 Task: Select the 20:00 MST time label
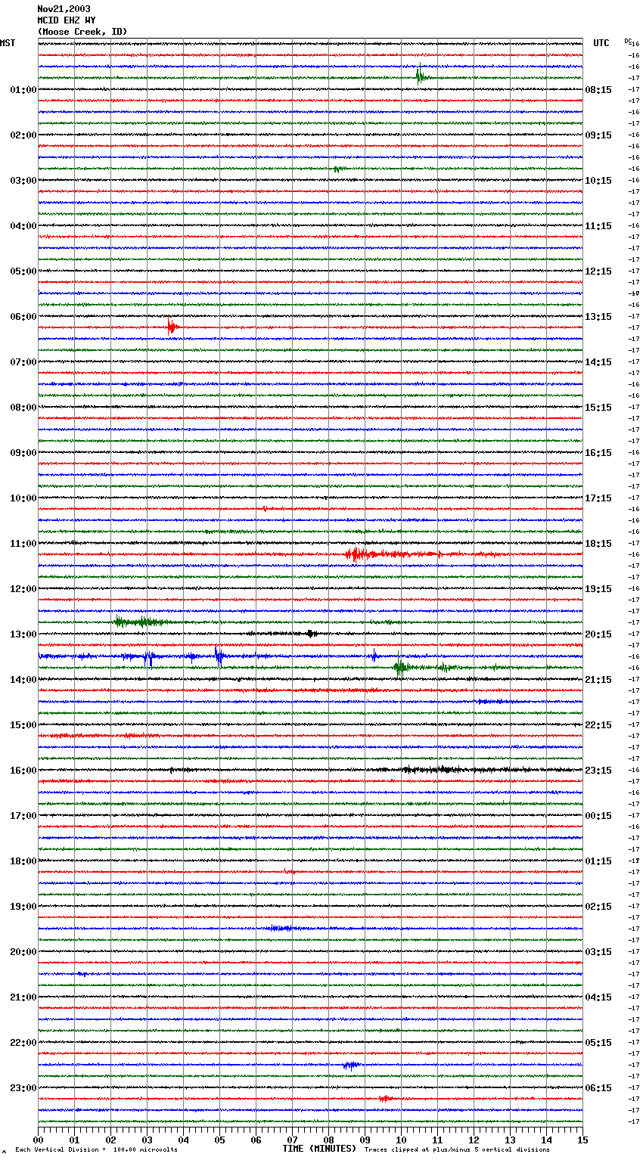point(23,952)
